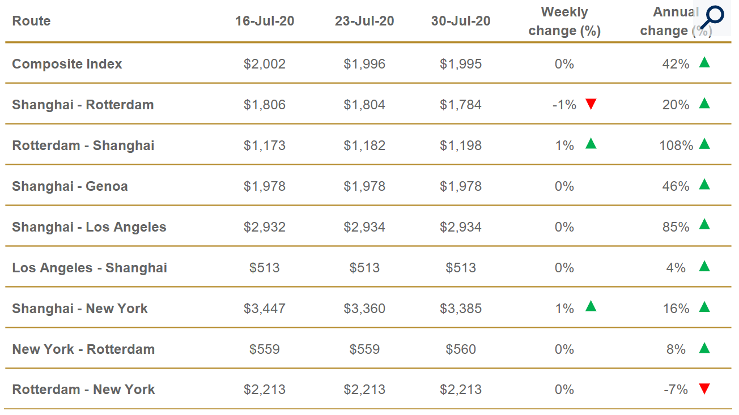
Task: Select the Shanghai - Genoa route label
Action: (70, 186)
